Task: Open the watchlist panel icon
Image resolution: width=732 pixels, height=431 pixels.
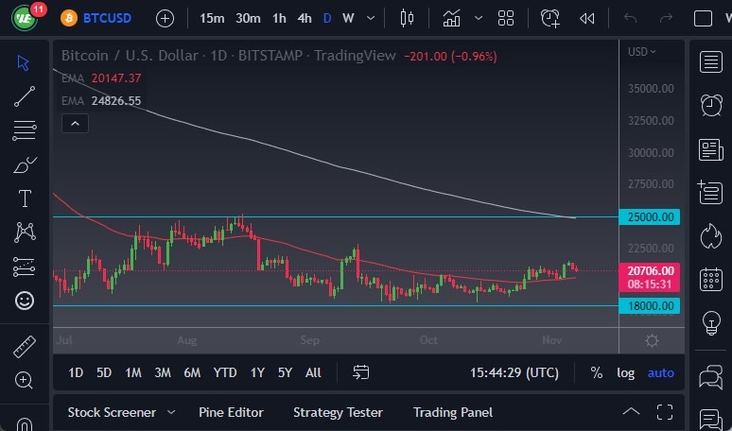Action: click(x=711, y=62)
